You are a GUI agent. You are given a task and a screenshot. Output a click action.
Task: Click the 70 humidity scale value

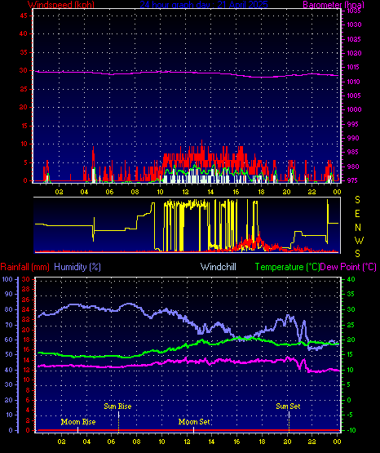[x=9, y=325]
